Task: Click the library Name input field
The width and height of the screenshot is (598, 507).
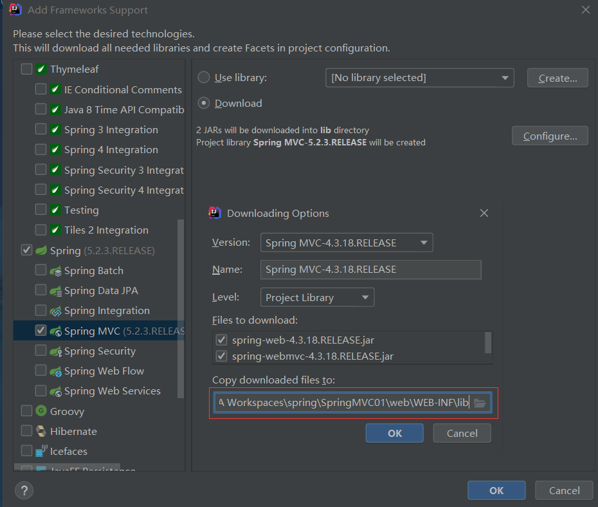Action: [371, 270]
